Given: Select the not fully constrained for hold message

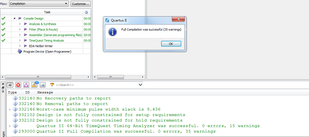Looking at the screenshot, I should point(109,120).
